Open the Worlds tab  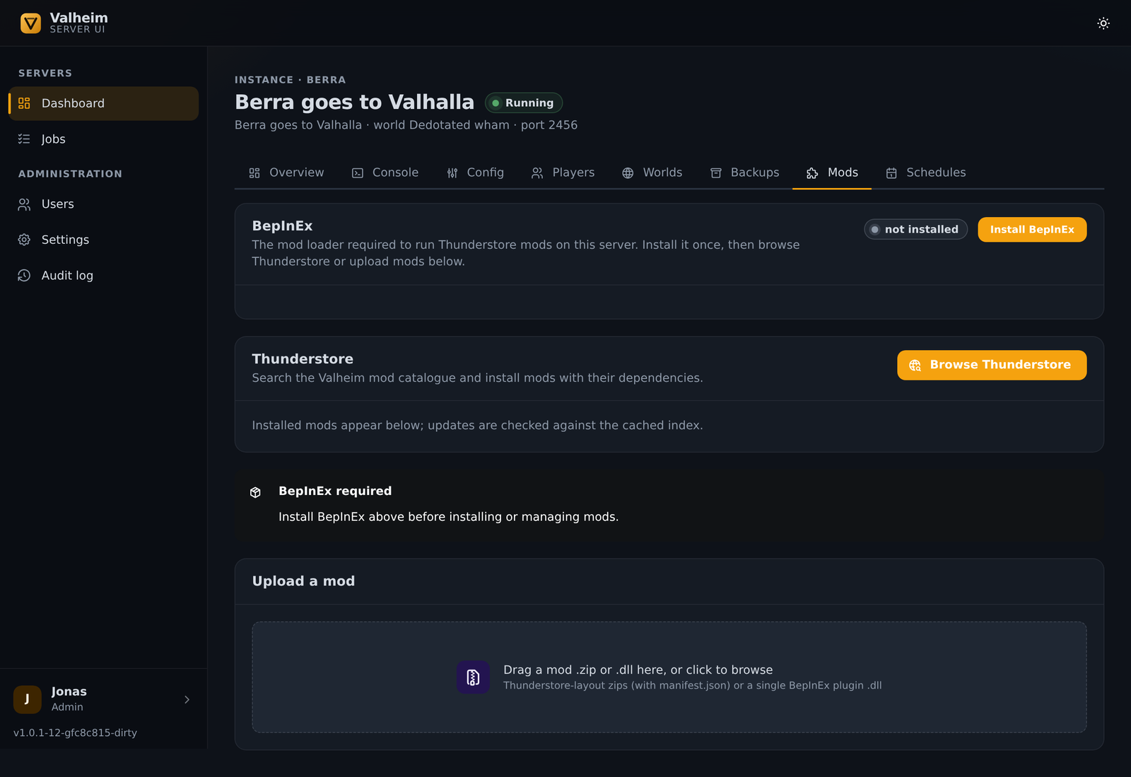[652, 173]
